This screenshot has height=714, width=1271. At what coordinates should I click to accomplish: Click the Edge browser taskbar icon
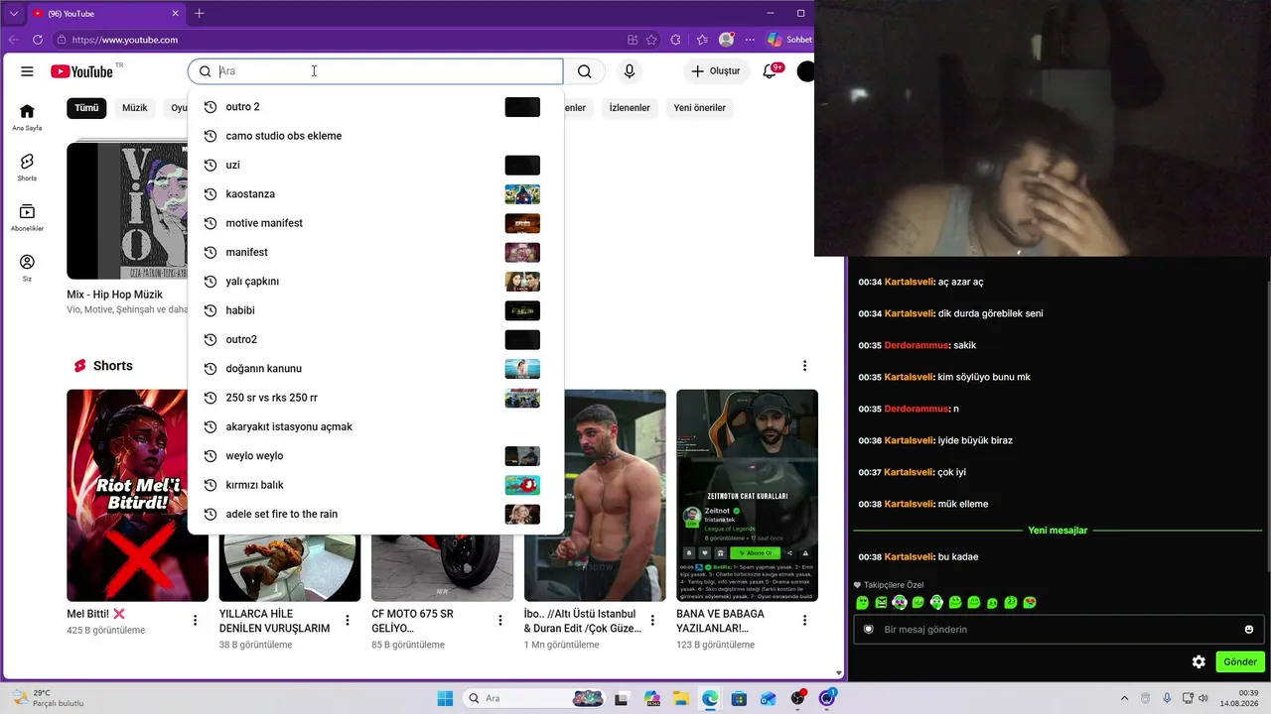pyautogui.click(x=710, y=698)
